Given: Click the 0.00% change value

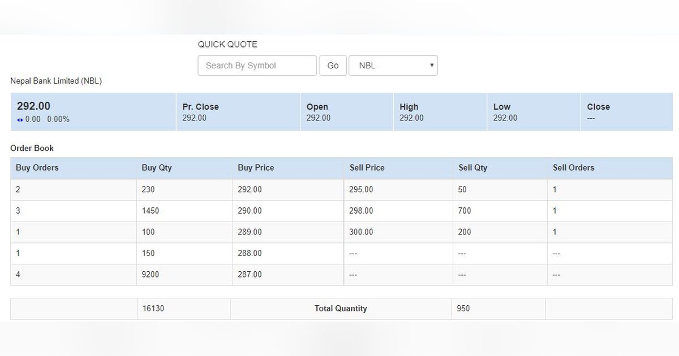Looking at the screenshot, I should coord(58,120).
